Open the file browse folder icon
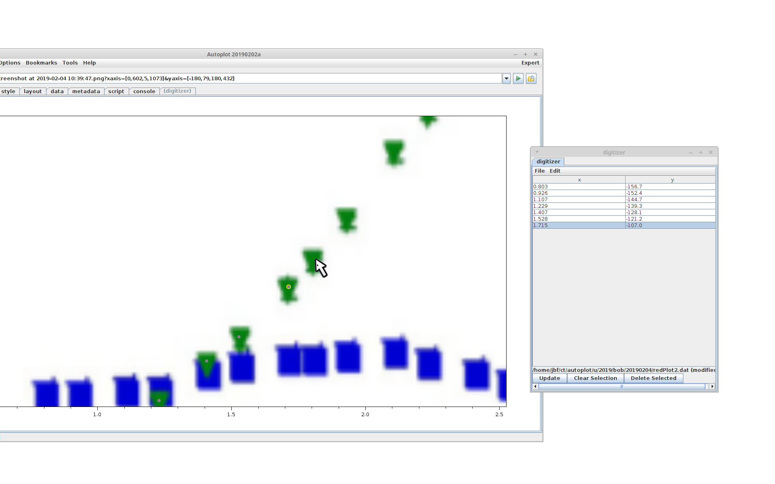The width and height of the screenshot is (775, 484). tap(531, 79)
